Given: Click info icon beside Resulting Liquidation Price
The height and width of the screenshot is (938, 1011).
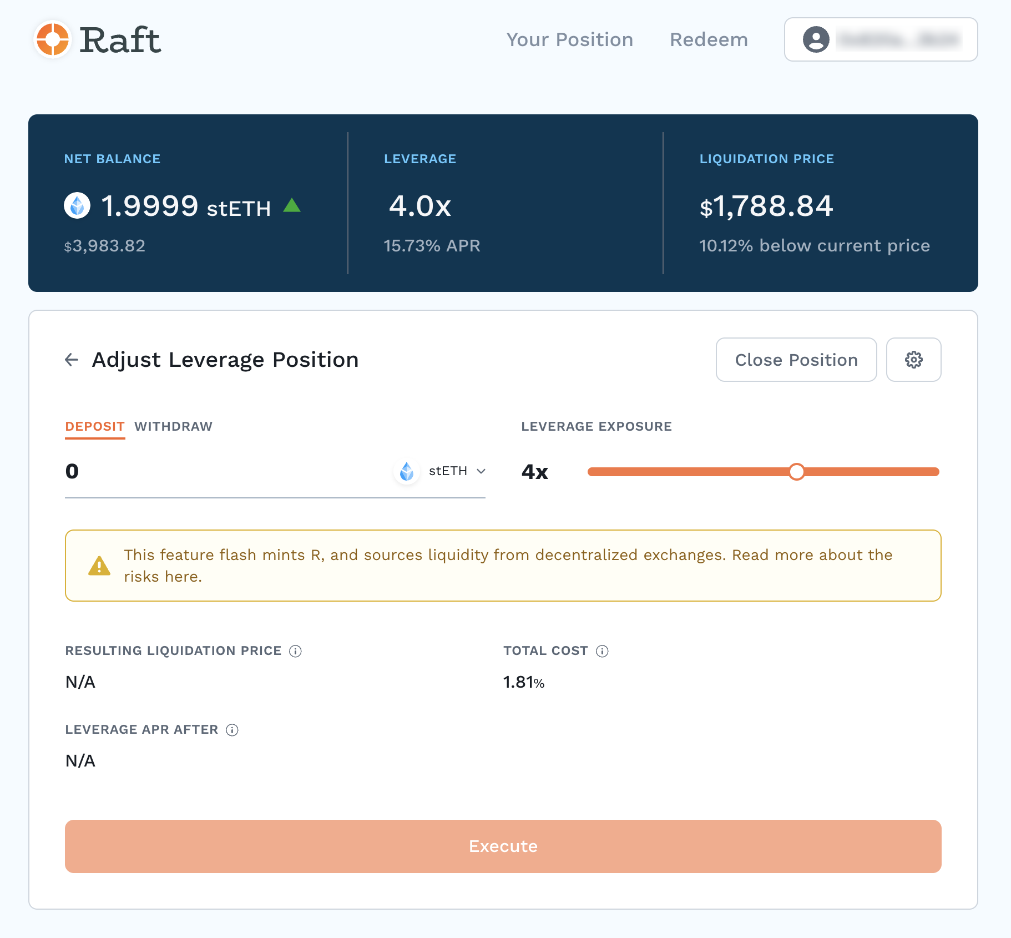Looking at the screenshot, I should click(x=296, y=651).
